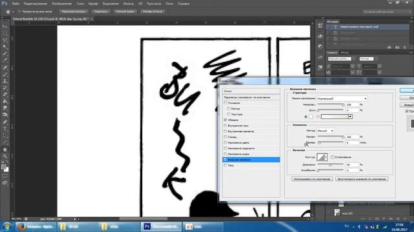
Task: Uncheck the Обводка style checkbox
Action: (x=225, y=120)
